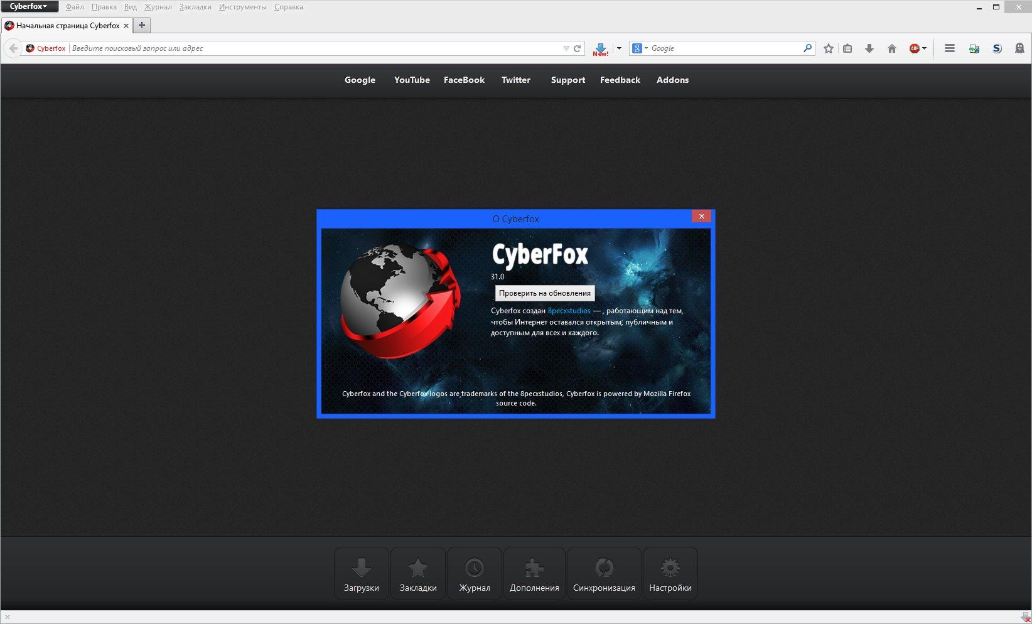Open the Google search engine selector
The width and height of the screenshot is (1032, 624).
click(640, 48)
